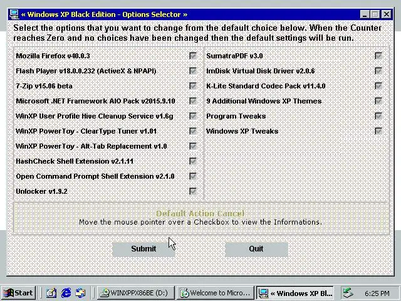Click the SumatraPDF v3.0 label
401x301 pixels.
(234, 56)
